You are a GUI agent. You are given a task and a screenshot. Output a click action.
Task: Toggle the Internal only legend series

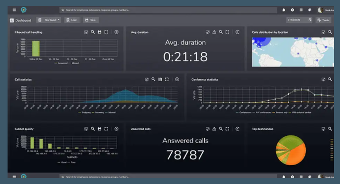[280, 112]
